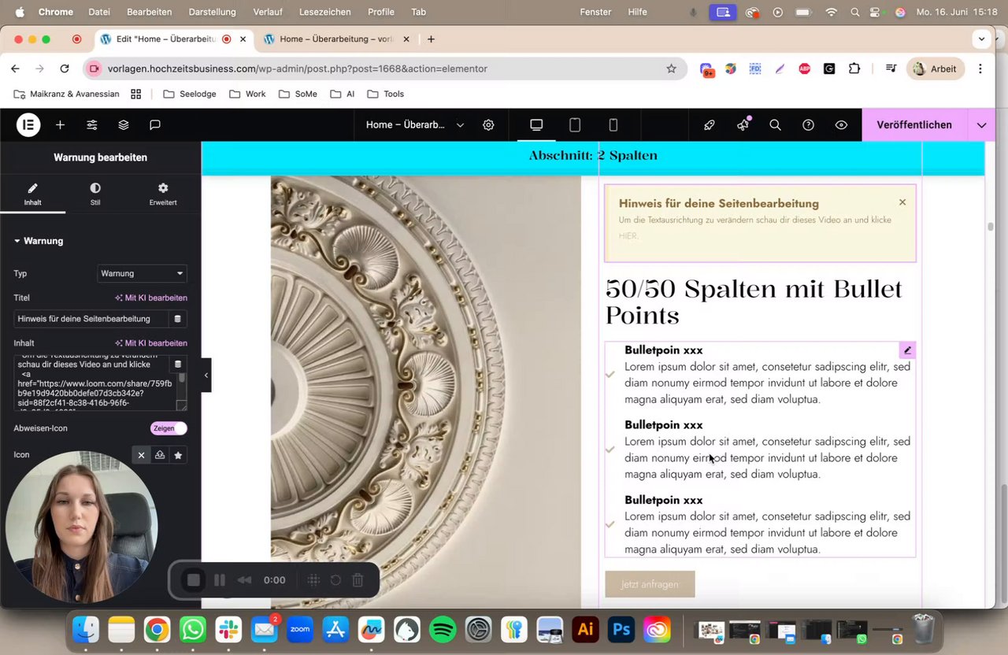Open page settings gear icon
The height and width of the screenshot is (655, 1008).
pos(488,124)
